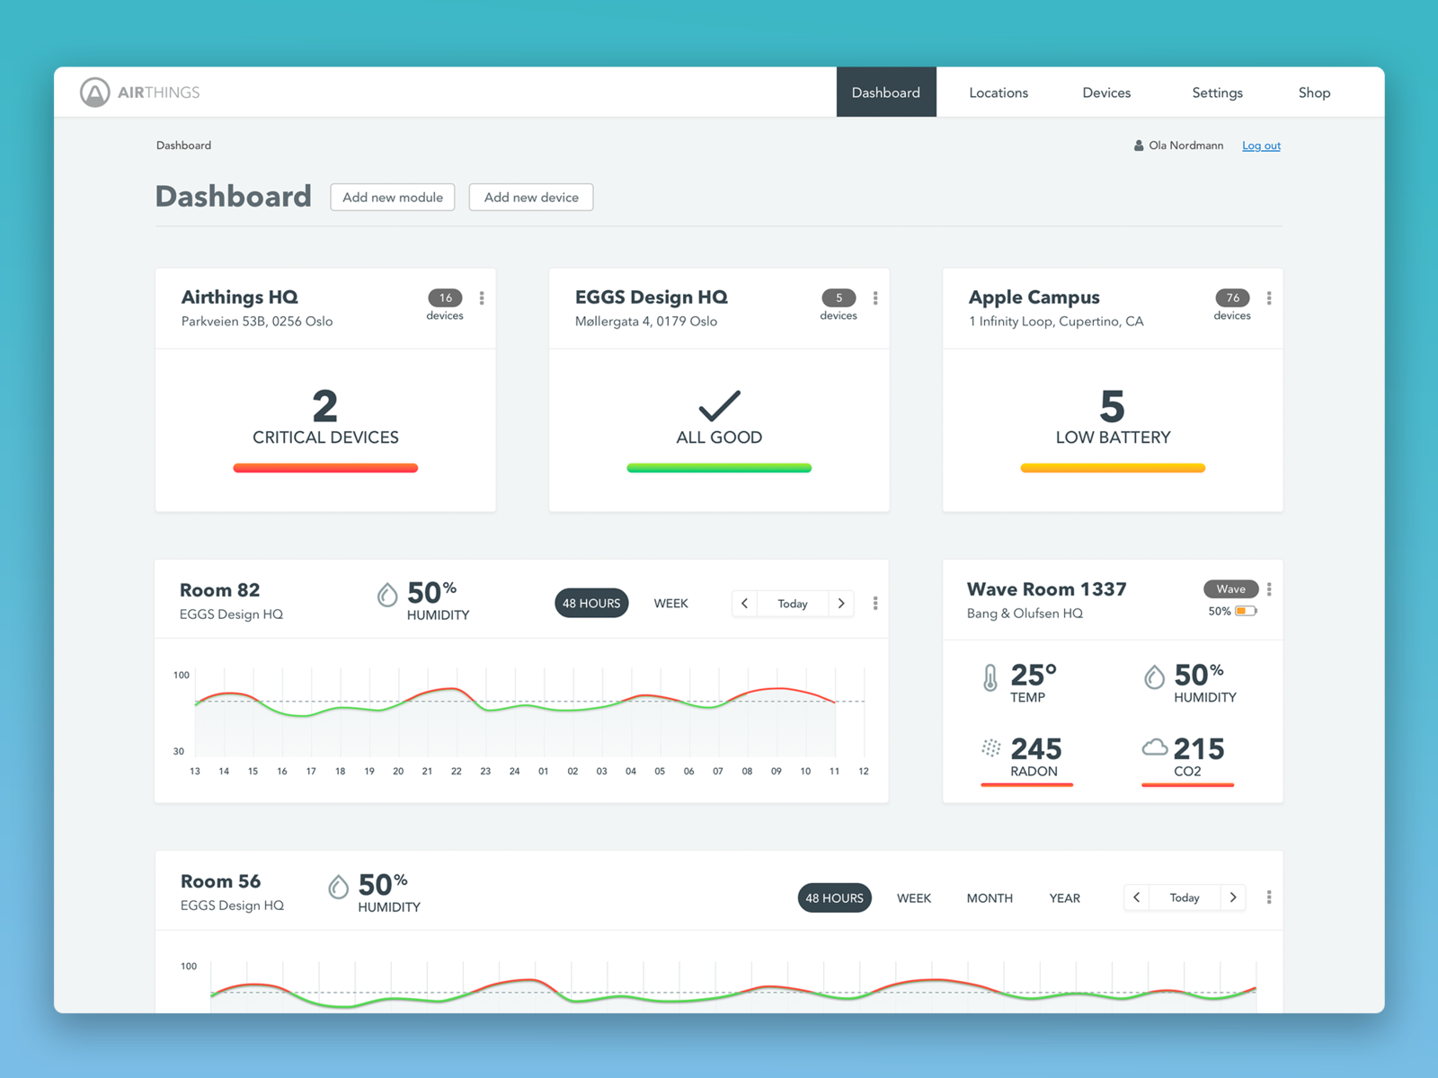
Task: Click the next-day chevron on Room 56
Action: (x=1233, y=897)
